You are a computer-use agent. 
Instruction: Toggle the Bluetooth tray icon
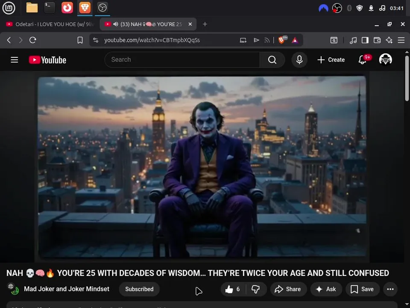click(x=349, y=9)
